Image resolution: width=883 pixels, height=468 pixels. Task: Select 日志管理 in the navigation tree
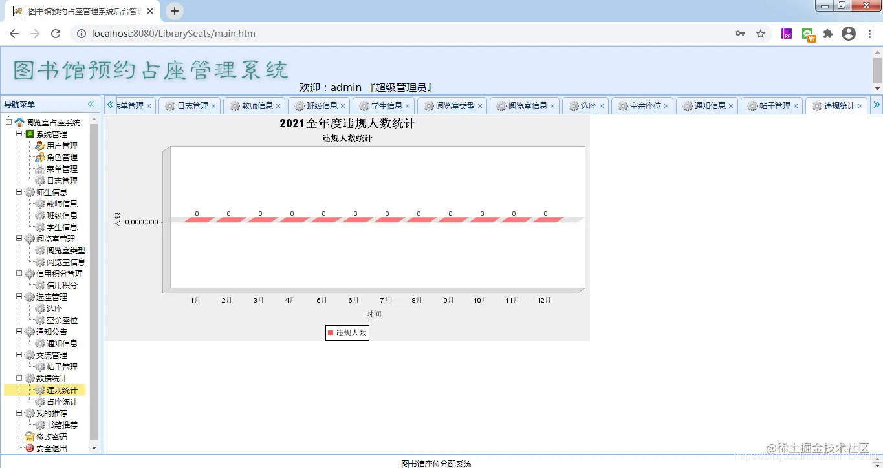[x=61, y=181]
